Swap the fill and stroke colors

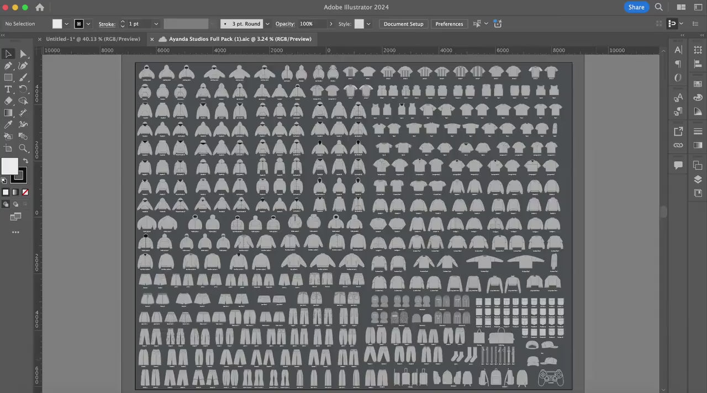25,161
